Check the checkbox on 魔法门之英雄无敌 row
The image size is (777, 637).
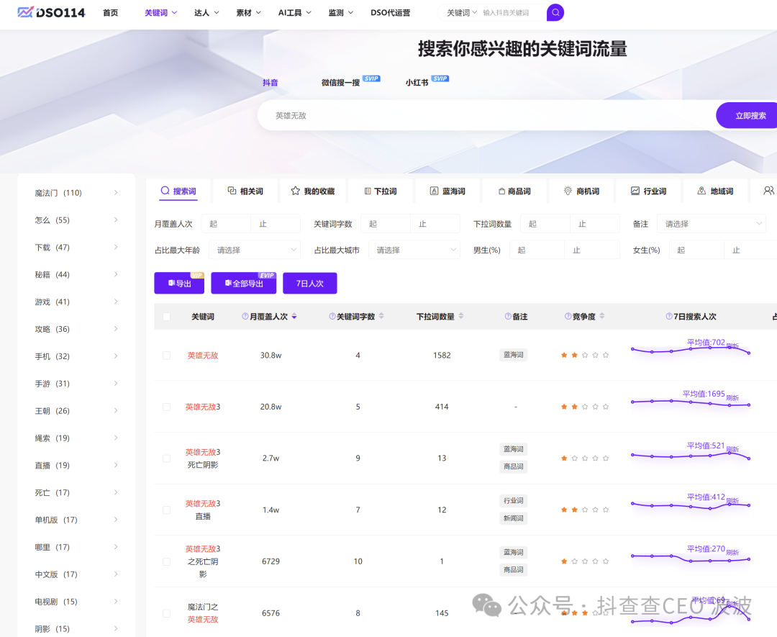click(165, 613)
